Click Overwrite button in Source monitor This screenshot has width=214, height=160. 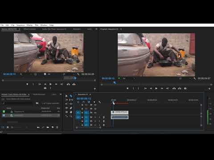coord(74,84)
